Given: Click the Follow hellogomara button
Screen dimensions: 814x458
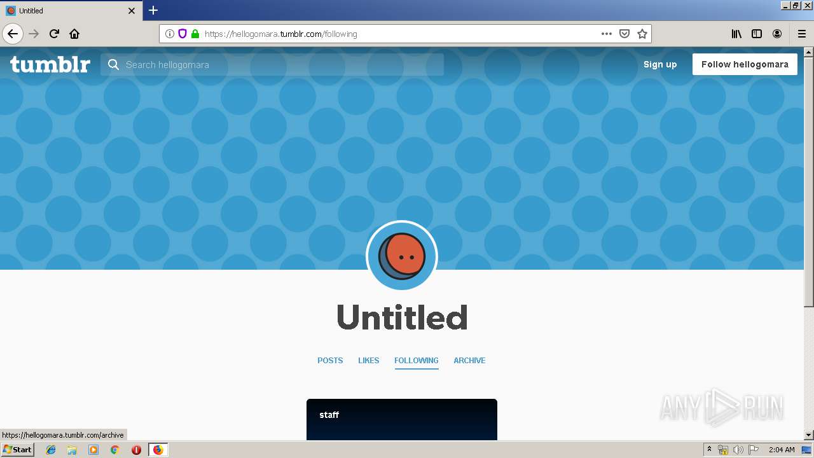Looking at the screenshot, I should 745,64.
